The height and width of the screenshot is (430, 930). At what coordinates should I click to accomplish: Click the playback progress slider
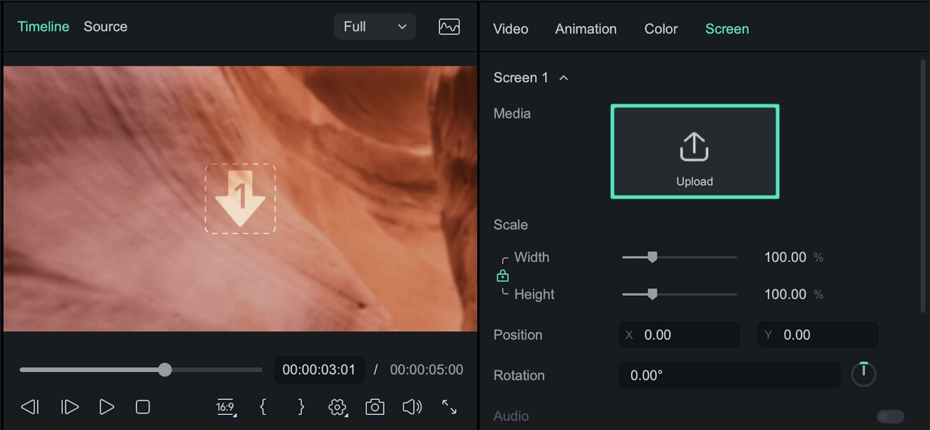point(141,369)
